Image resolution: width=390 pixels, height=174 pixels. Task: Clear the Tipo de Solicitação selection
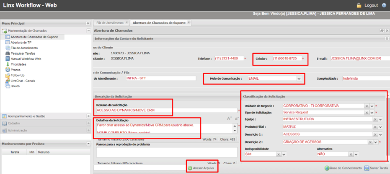pyautogui.click(x=367, y=113)
